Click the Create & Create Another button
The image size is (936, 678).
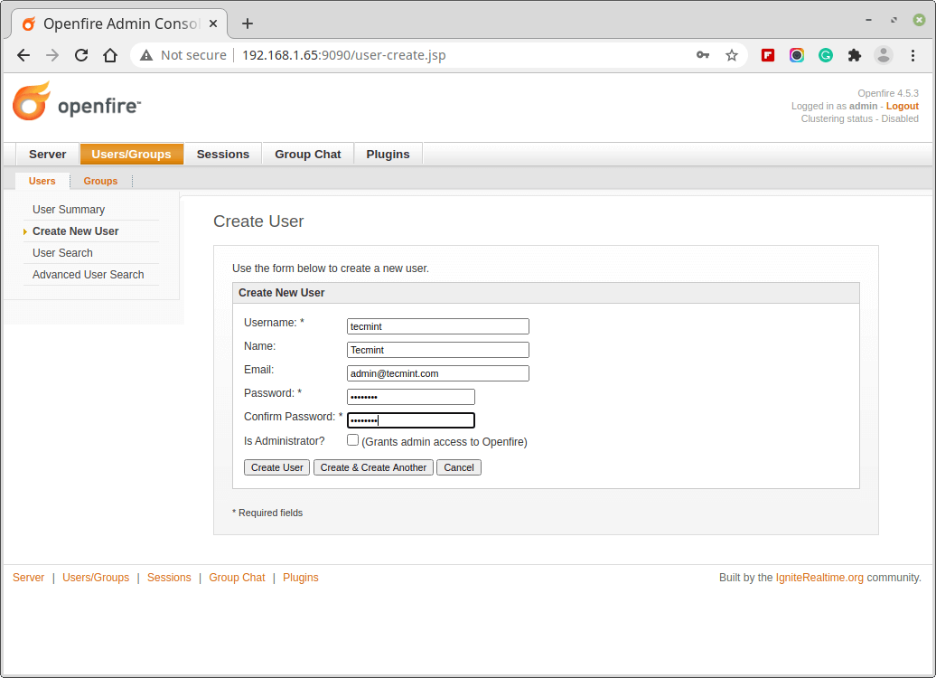374,467
